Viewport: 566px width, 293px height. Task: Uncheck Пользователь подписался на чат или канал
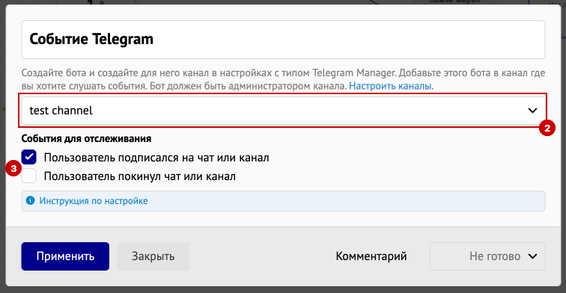(x=29, y=157)
